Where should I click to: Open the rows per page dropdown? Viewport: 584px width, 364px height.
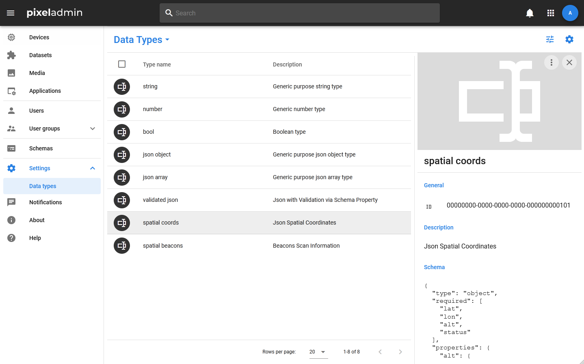point(318,352)
